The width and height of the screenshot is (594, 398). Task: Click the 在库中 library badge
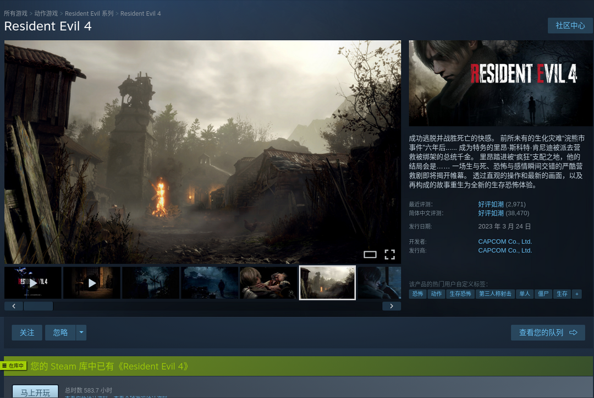tap(14, 366)
